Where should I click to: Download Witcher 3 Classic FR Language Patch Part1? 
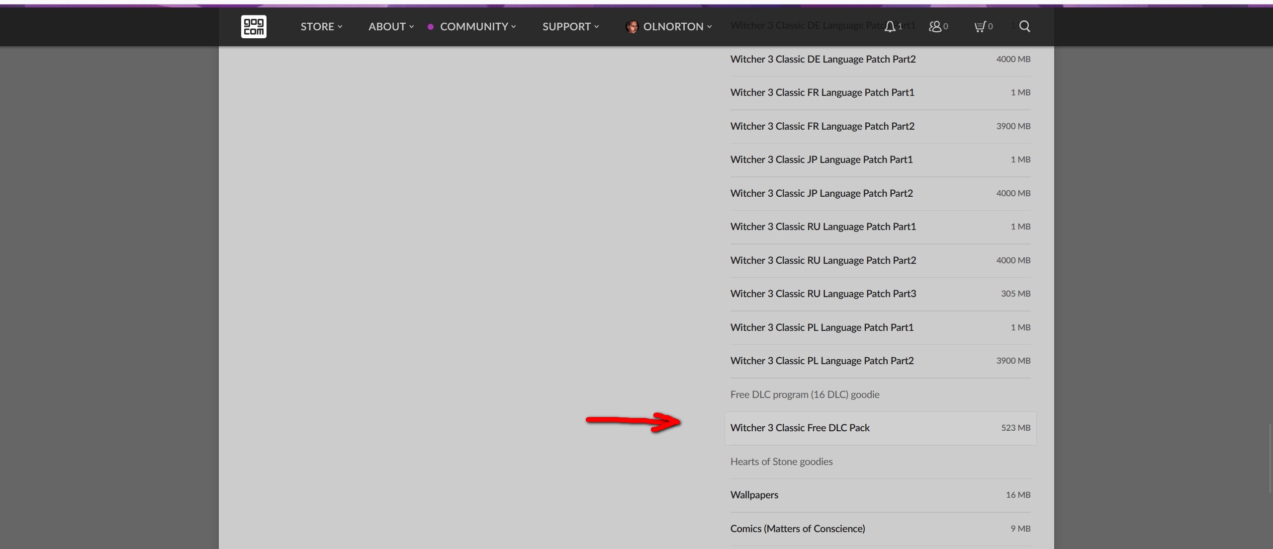(880, 93)
